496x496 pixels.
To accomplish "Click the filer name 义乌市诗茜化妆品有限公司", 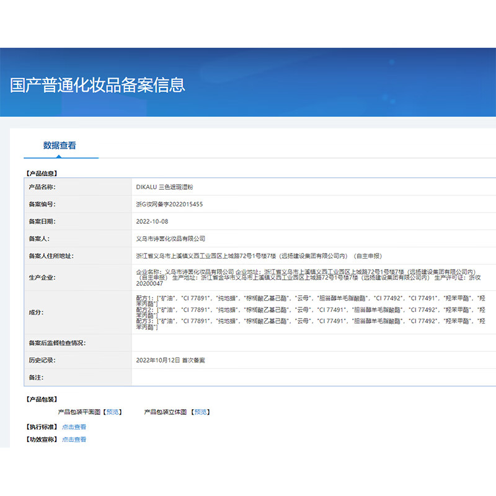I will [170, 238].
